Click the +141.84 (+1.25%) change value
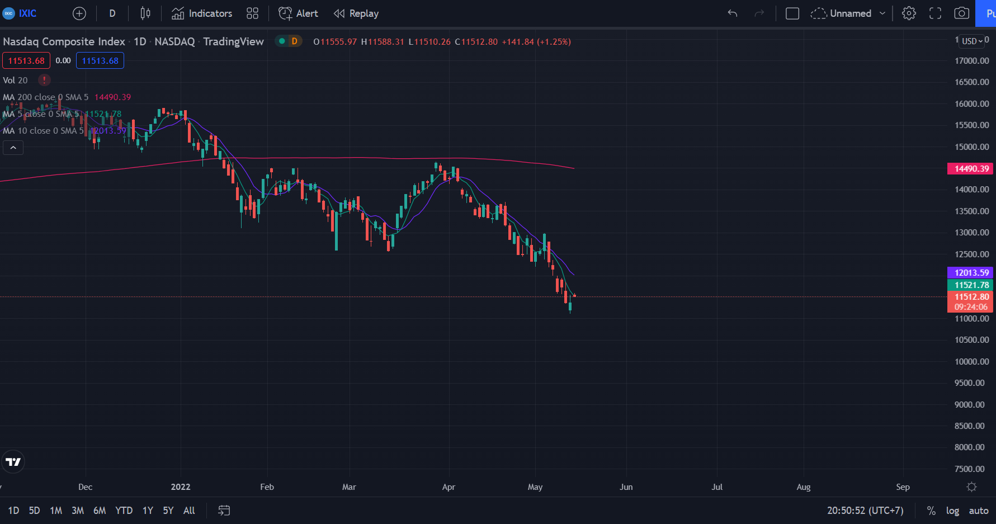 (536, 41)
